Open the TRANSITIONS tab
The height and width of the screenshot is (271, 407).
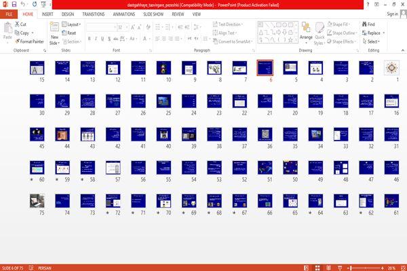point(94,14)
